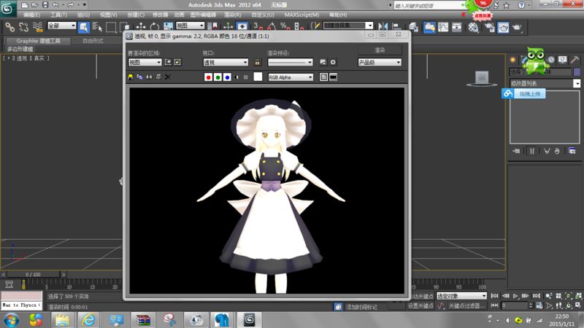This screenshot has height=328, width=584.
Task: Open the Layer Manager icon
Action: 412,27
